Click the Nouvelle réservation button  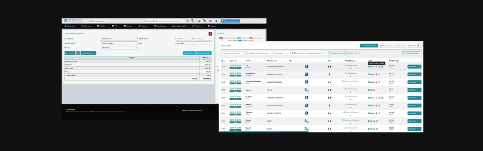pos(369,46)
